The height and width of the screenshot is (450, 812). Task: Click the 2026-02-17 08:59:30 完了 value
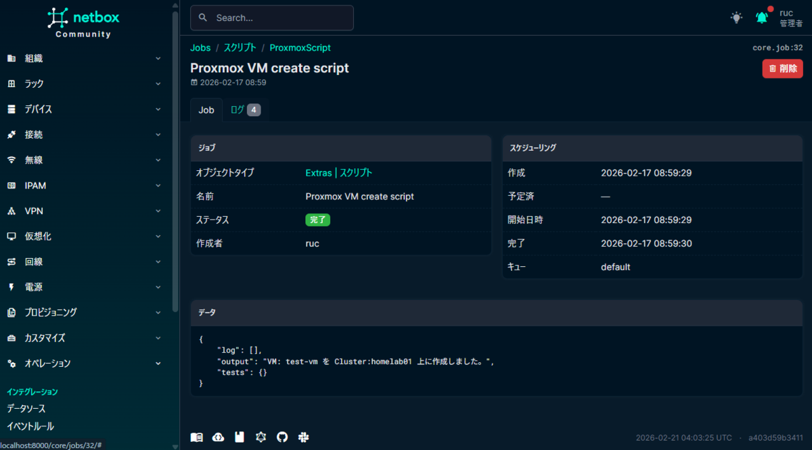coord(646,243)
